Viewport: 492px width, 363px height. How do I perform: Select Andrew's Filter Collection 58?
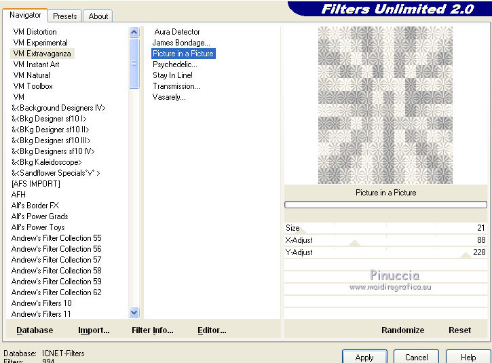point(56,271)
